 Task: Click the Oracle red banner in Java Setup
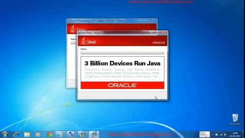(x=122, y=85)
